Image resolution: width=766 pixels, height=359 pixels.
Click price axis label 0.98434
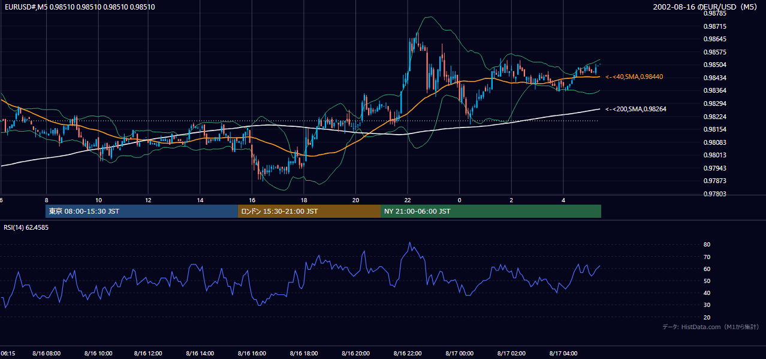point(714,78)
